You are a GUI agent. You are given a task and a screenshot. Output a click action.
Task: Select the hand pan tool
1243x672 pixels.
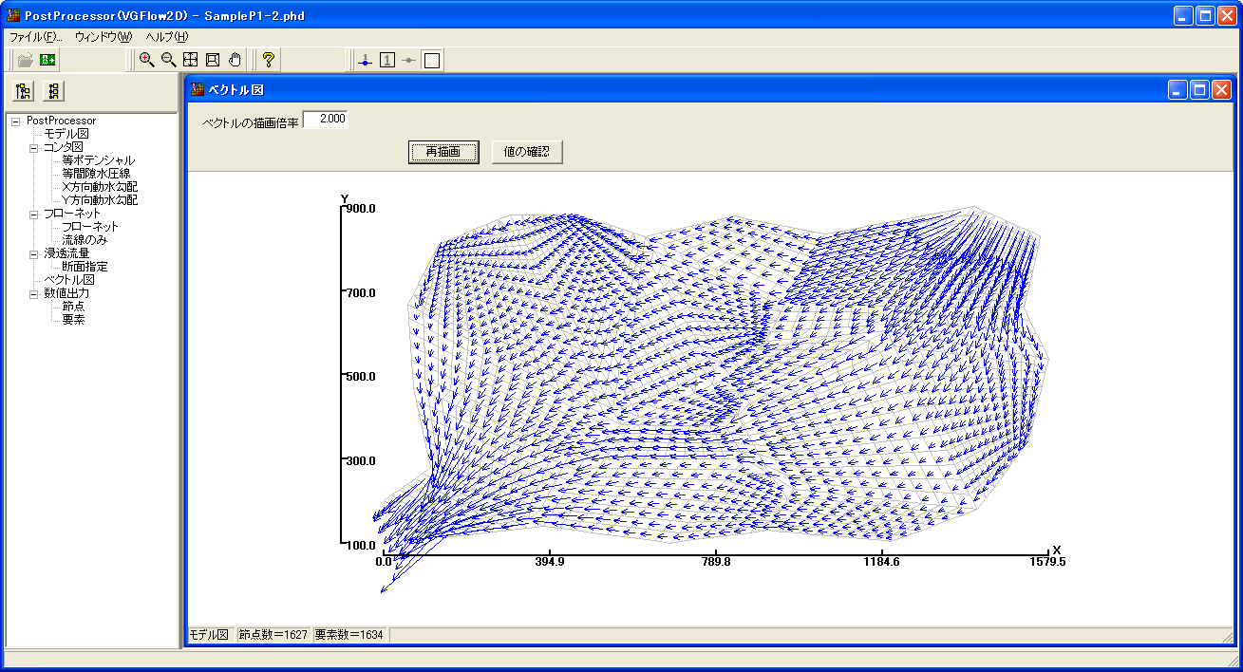pos(235,60)
